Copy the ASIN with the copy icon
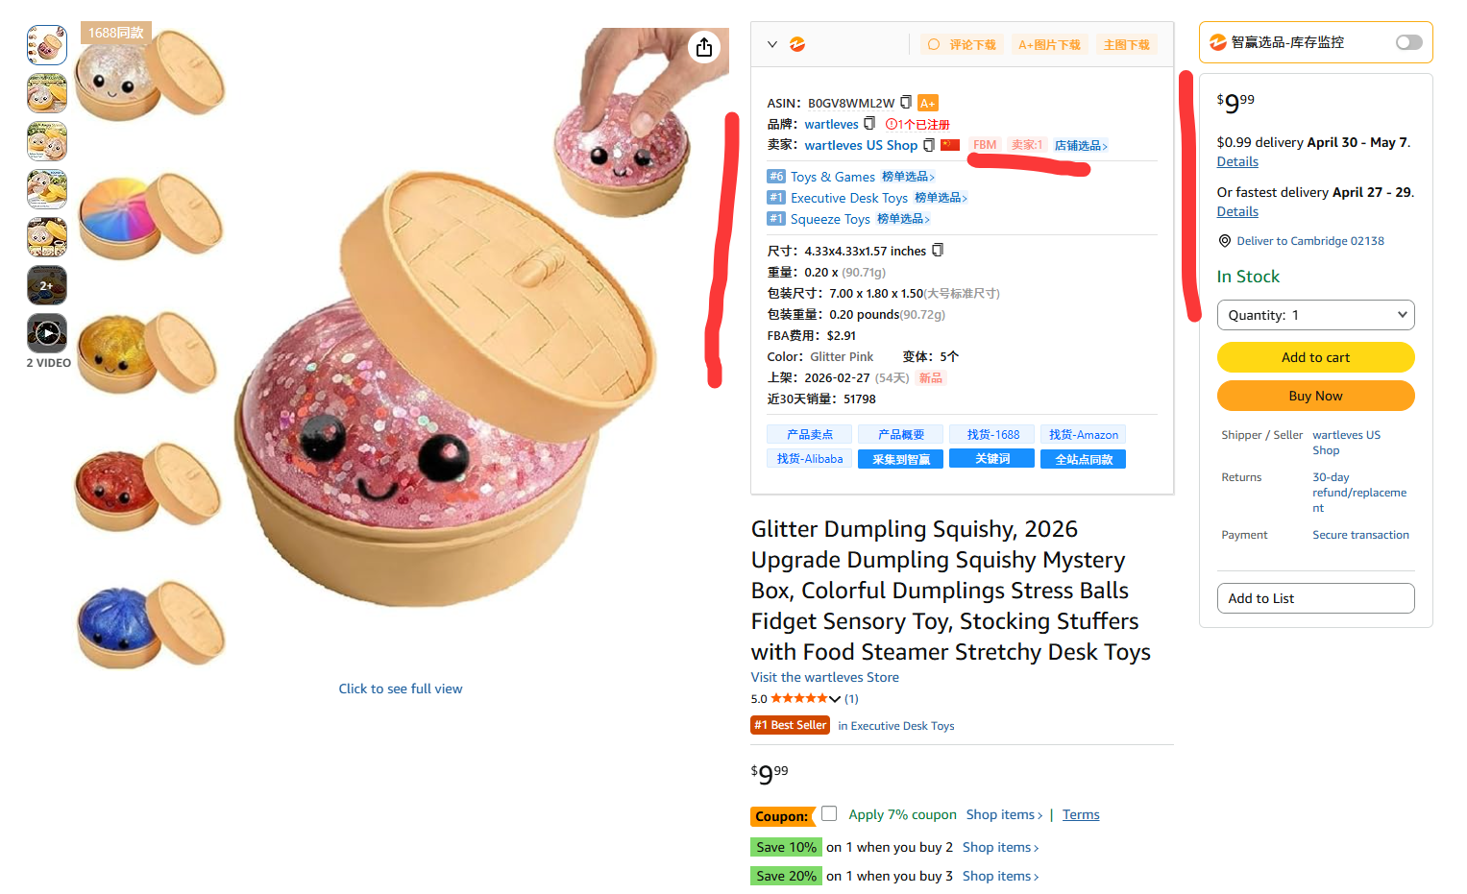The height and width of the screenshot is (894, 1467). point(906,102)
